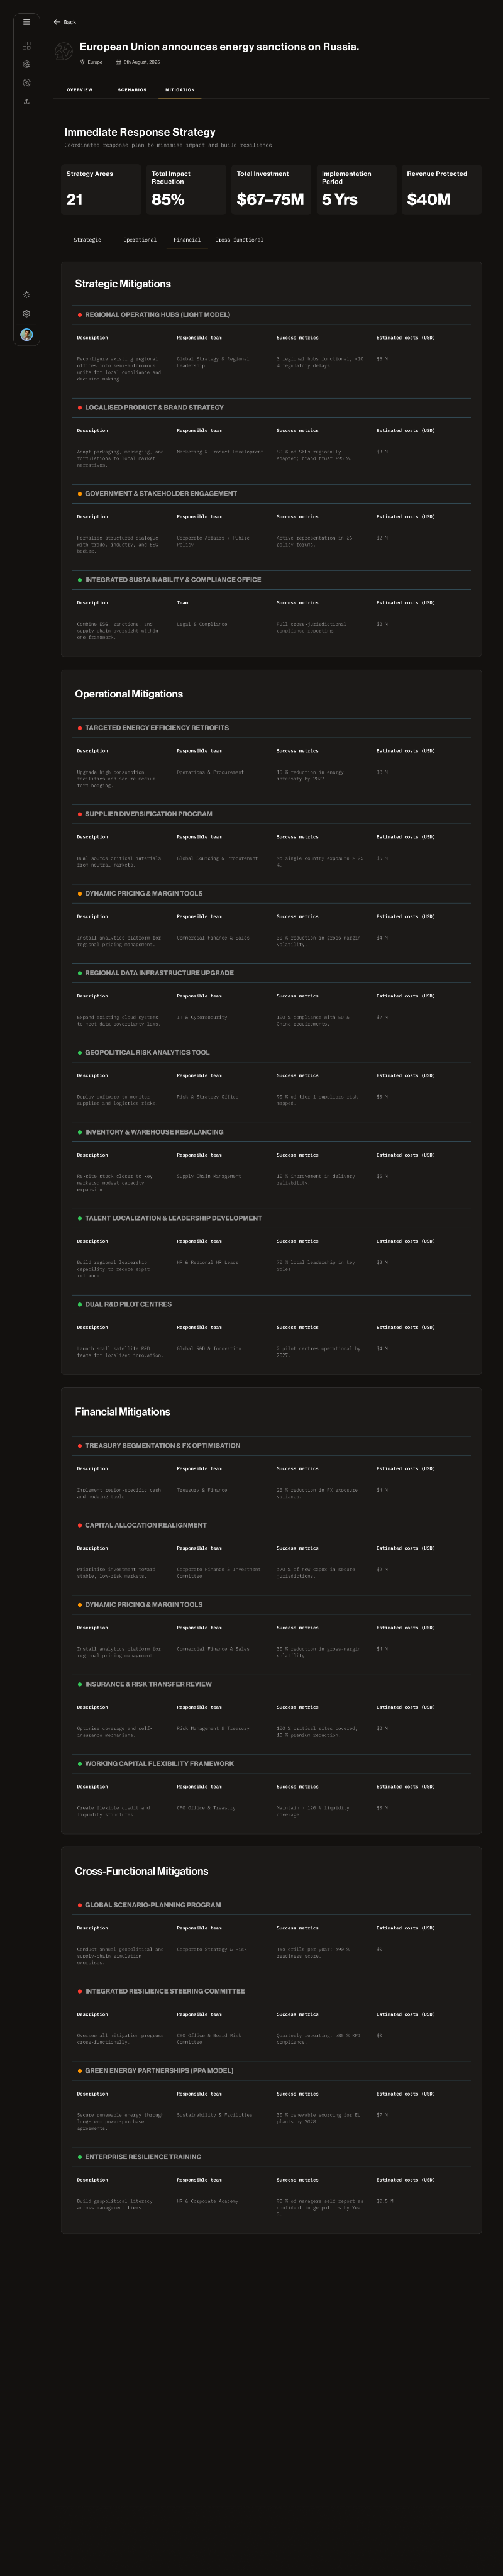Click the globe icon beside the headline
Screen dimensions: 503x2576
63,52
